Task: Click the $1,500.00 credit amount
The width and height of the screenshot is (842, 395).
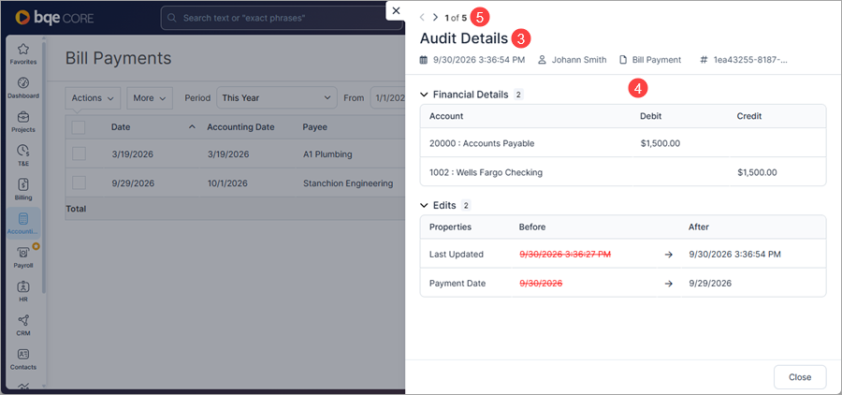Action: click(x=757, y=172)
